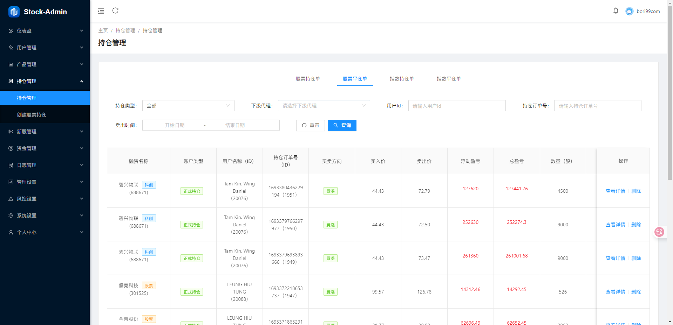Click the 资金管理 coin icon
Viewport: 673px width, 325px height.
pyautogui.click(x=11, y=148)
